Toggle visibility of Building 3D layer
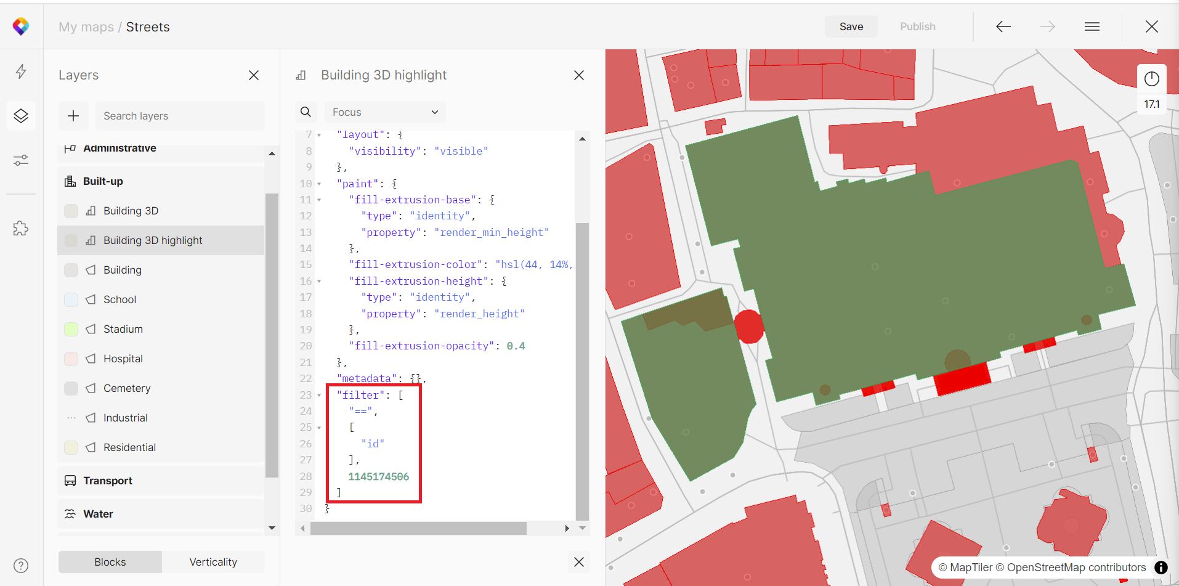This screenshot has height=586, width=1179. (x=71, y=211)
